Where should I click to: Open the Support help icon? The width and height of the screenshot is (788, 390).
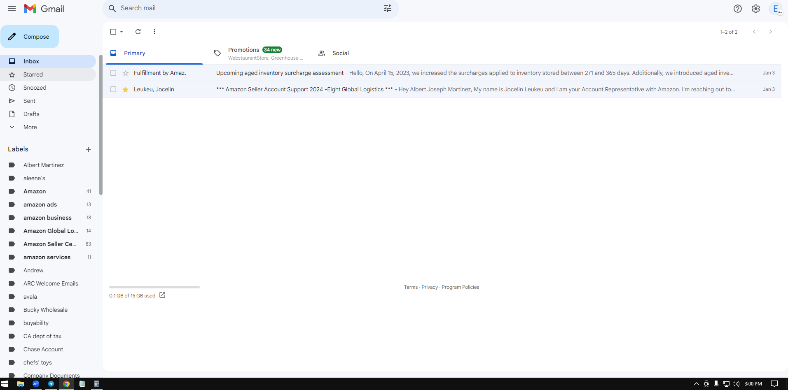[738, 9]
